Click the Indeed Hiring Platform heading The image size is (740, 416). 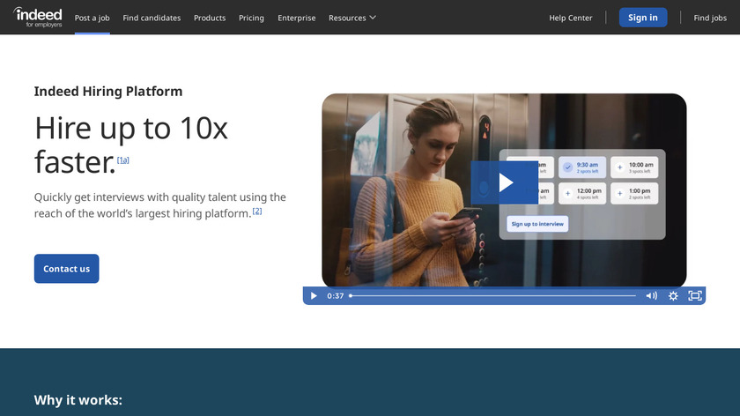(x=108, y=91)
